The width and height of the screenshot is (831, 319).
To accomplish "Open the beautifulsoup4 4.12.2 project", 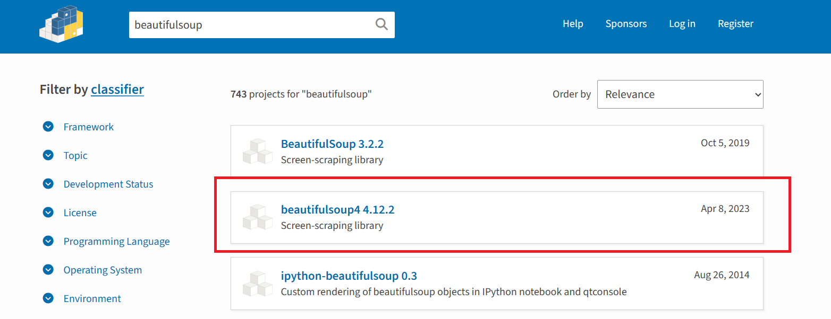I will point(337,209).
